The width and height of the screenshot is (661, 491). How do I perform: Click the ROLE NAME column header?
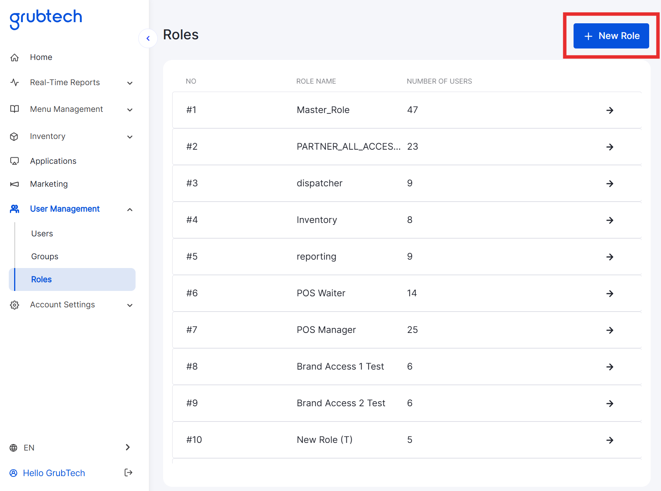316,81
